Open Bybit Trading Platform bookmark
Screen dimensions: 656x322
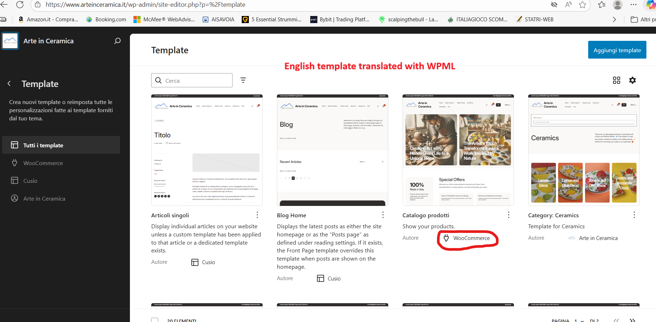pos(340,20)
